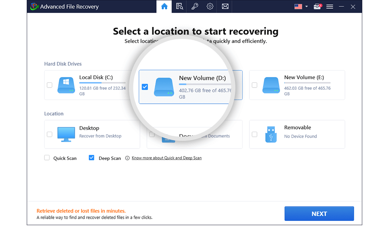Uncheck the New Volume (D:) checkbox
This screenshot has height=226, width=389.
pyautogui.click(x=145, y=87)
